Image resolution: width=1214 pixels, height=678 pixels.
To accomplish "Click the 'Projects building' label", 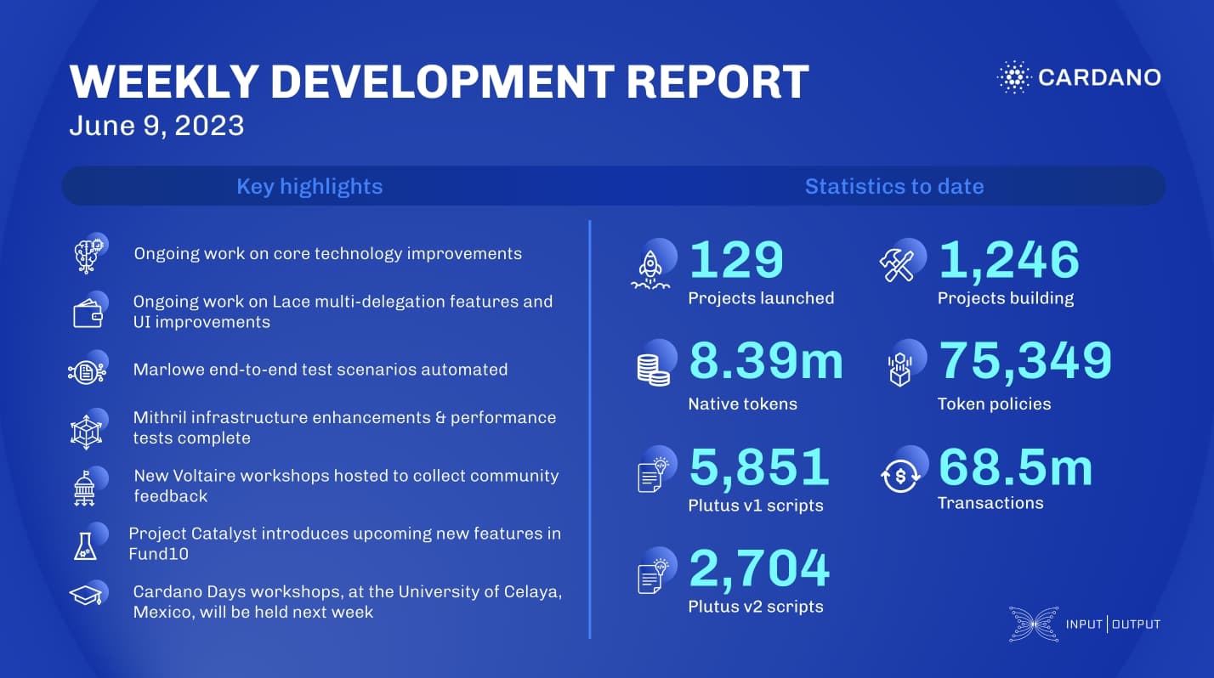I will pos(1006,298).
